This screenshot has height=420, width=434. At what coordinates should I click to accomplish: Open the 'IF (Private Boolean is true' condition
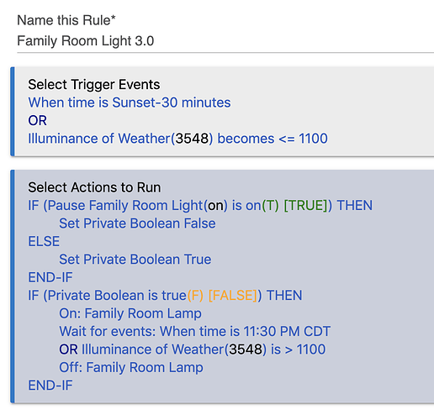165,296
